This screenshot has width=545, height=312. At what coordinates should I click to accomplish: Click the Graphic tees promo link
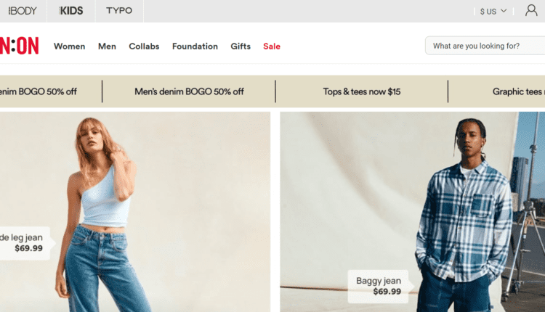pos(517,92)
